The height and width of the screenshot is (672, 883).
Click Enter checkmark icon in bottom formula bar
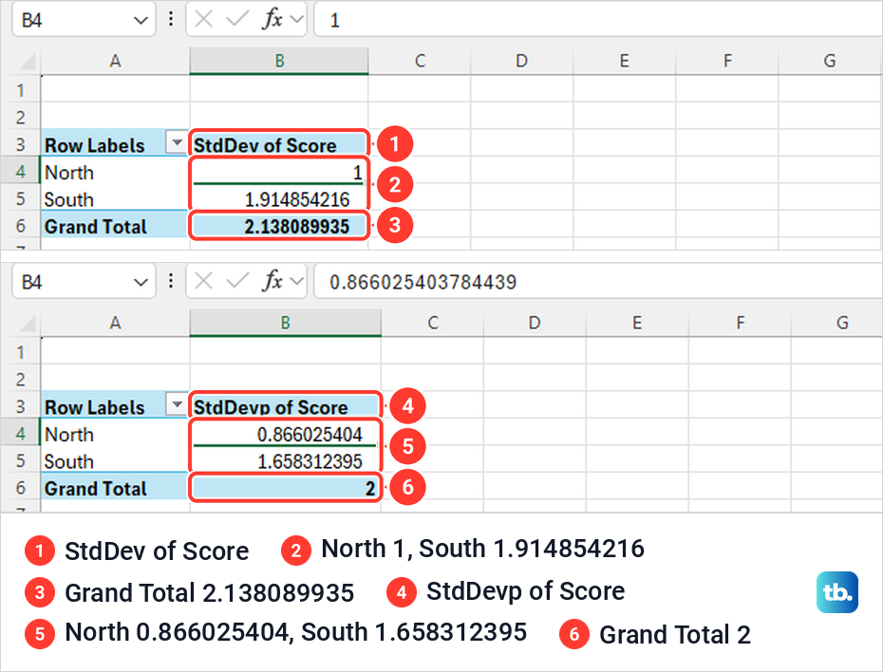tap(237, 281)
